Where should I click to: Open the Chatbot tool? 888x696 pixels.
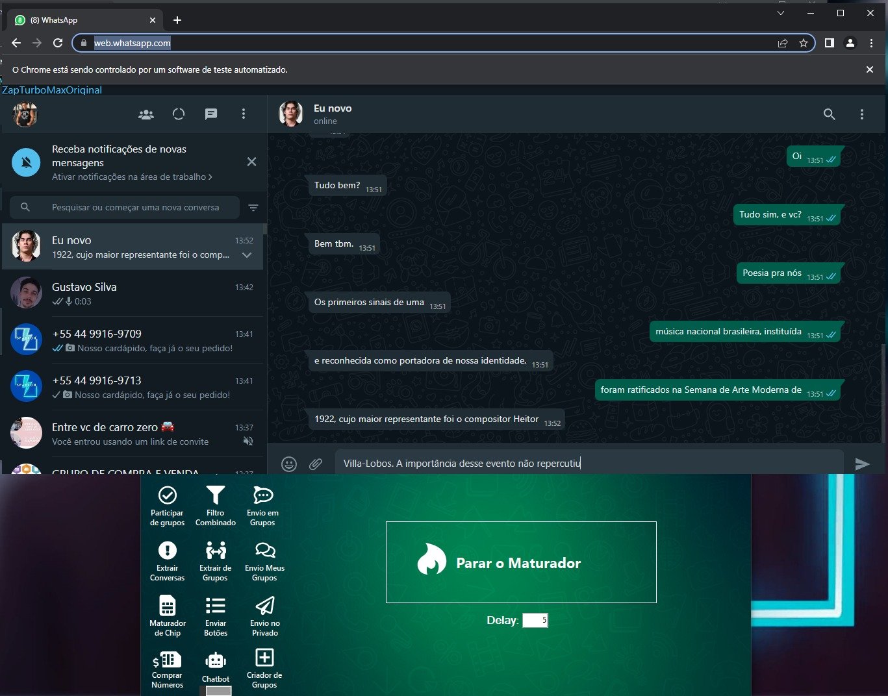click(216, 667)
